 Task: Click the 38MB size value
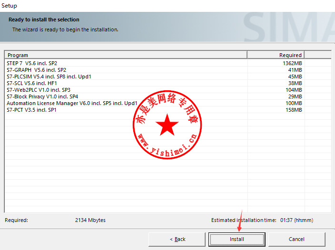(x=295, y=83)
